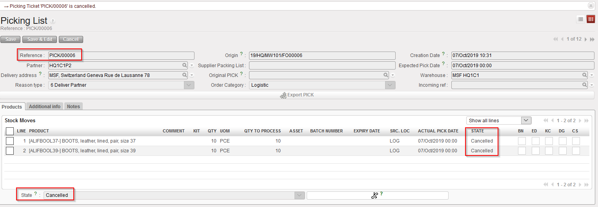Expand the Reason type dropdown
This screenshot has width=598, height=207.
click(x=189, y=85)
